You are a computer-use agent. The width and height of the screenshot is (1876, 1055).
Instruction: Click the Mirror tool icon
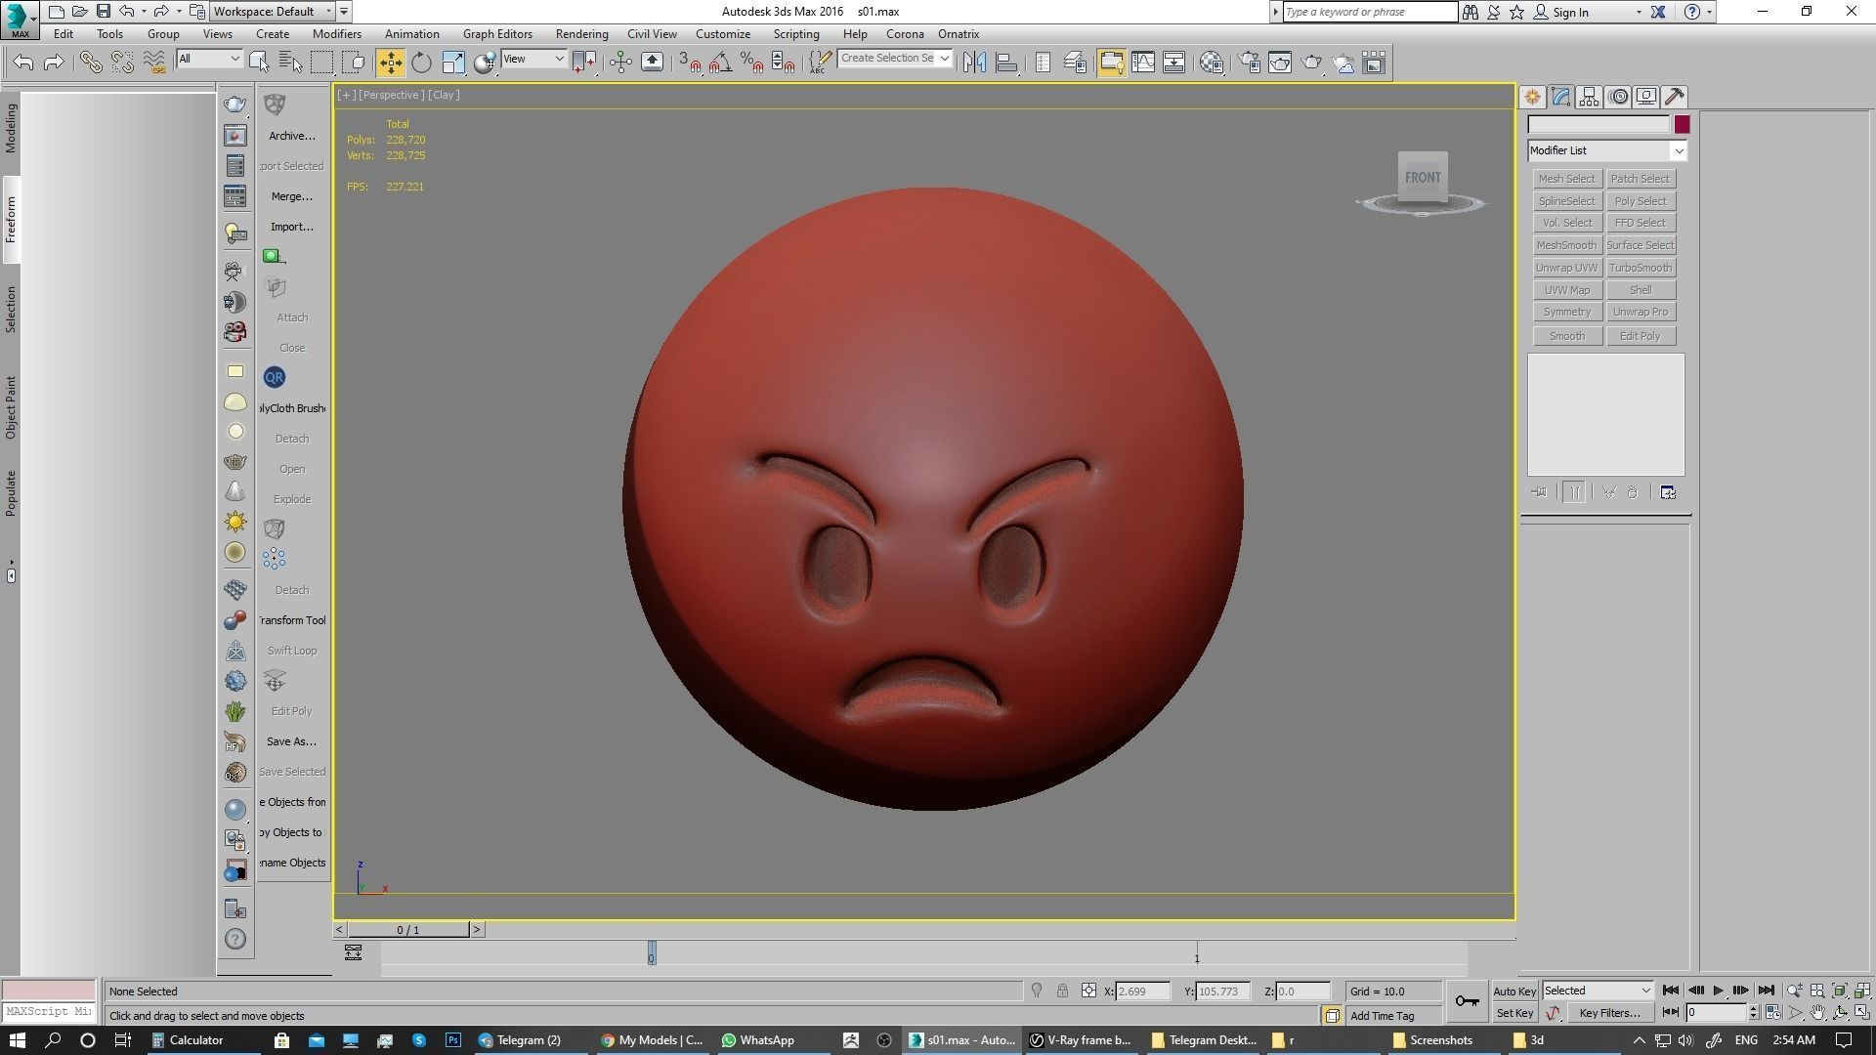tap(974, 63)
